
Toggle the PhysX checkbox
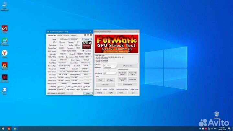[75, 90]
